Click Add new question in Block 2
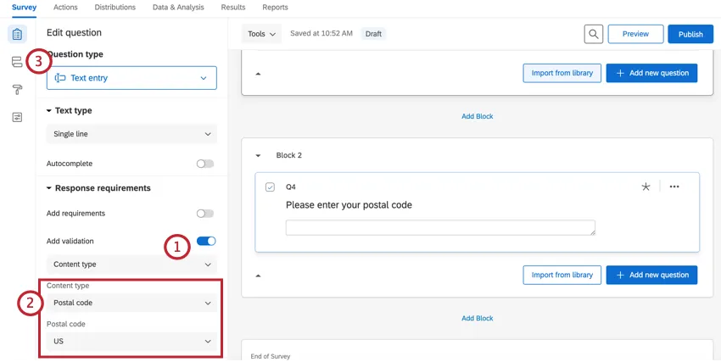Image resolution: width=721 pixels, height=362 pixels. [651, 275]
